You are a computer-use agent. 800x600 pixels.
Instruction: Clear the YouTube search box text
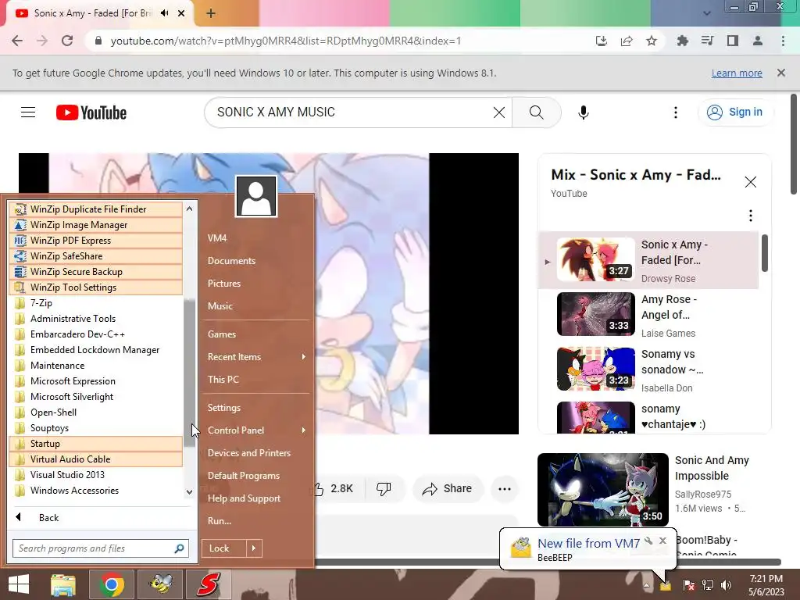(499, 112)
